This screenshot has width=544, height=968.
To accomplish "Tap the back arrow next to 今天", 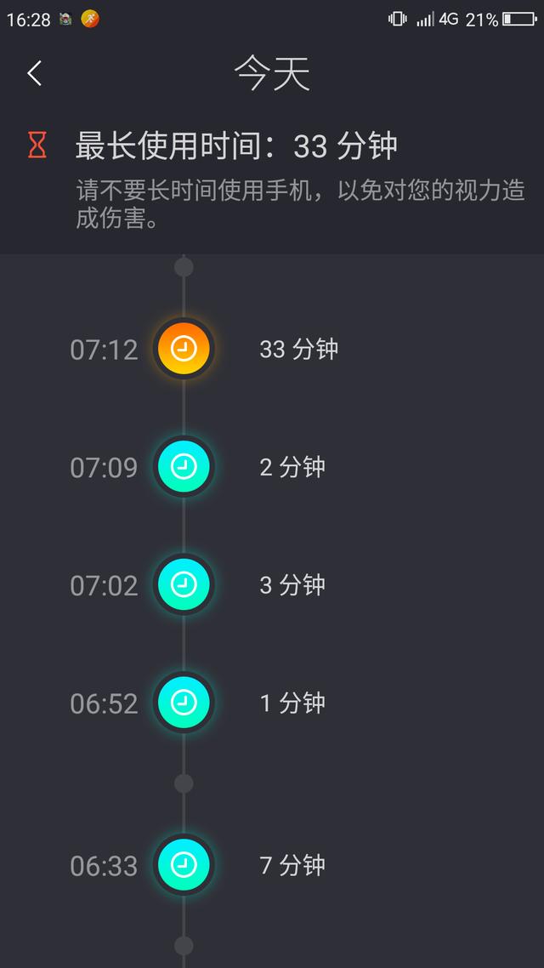I will click(x=35, y=73).
